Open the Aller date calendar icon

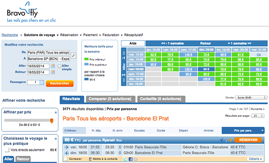click(53, 66)
